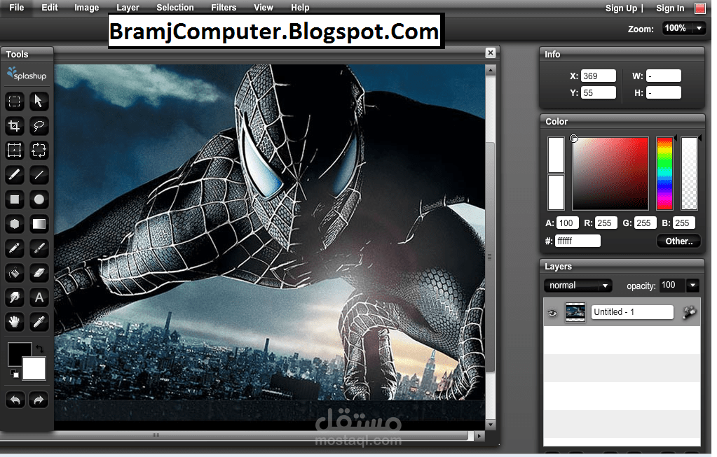Select the Pencil tool
Viewport: 717px width, 457px height.
(x=14, y=248)
